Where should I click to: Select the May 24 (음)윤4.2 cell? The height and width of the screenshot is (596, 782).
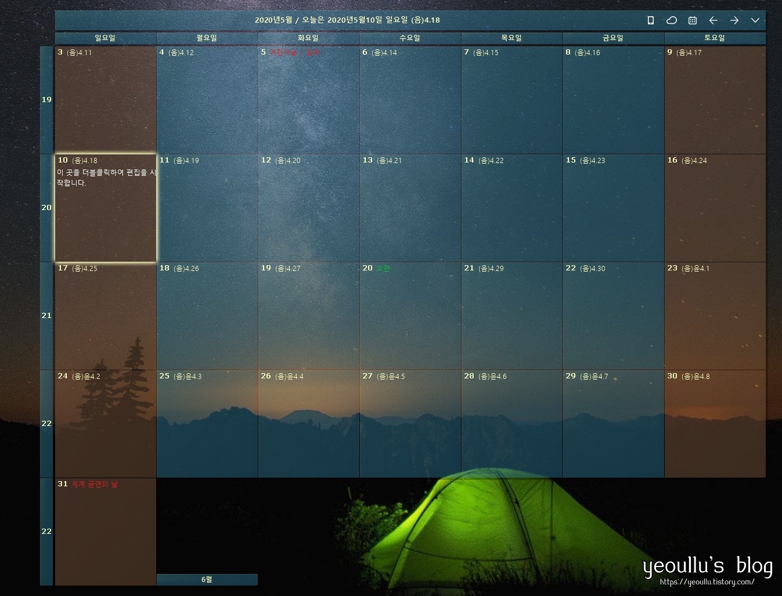(106, 424)
